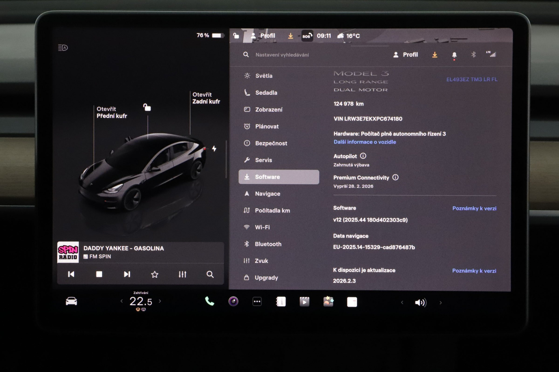
Task: Open the all apps three-dots launcher
Action: tap(257, 302)
